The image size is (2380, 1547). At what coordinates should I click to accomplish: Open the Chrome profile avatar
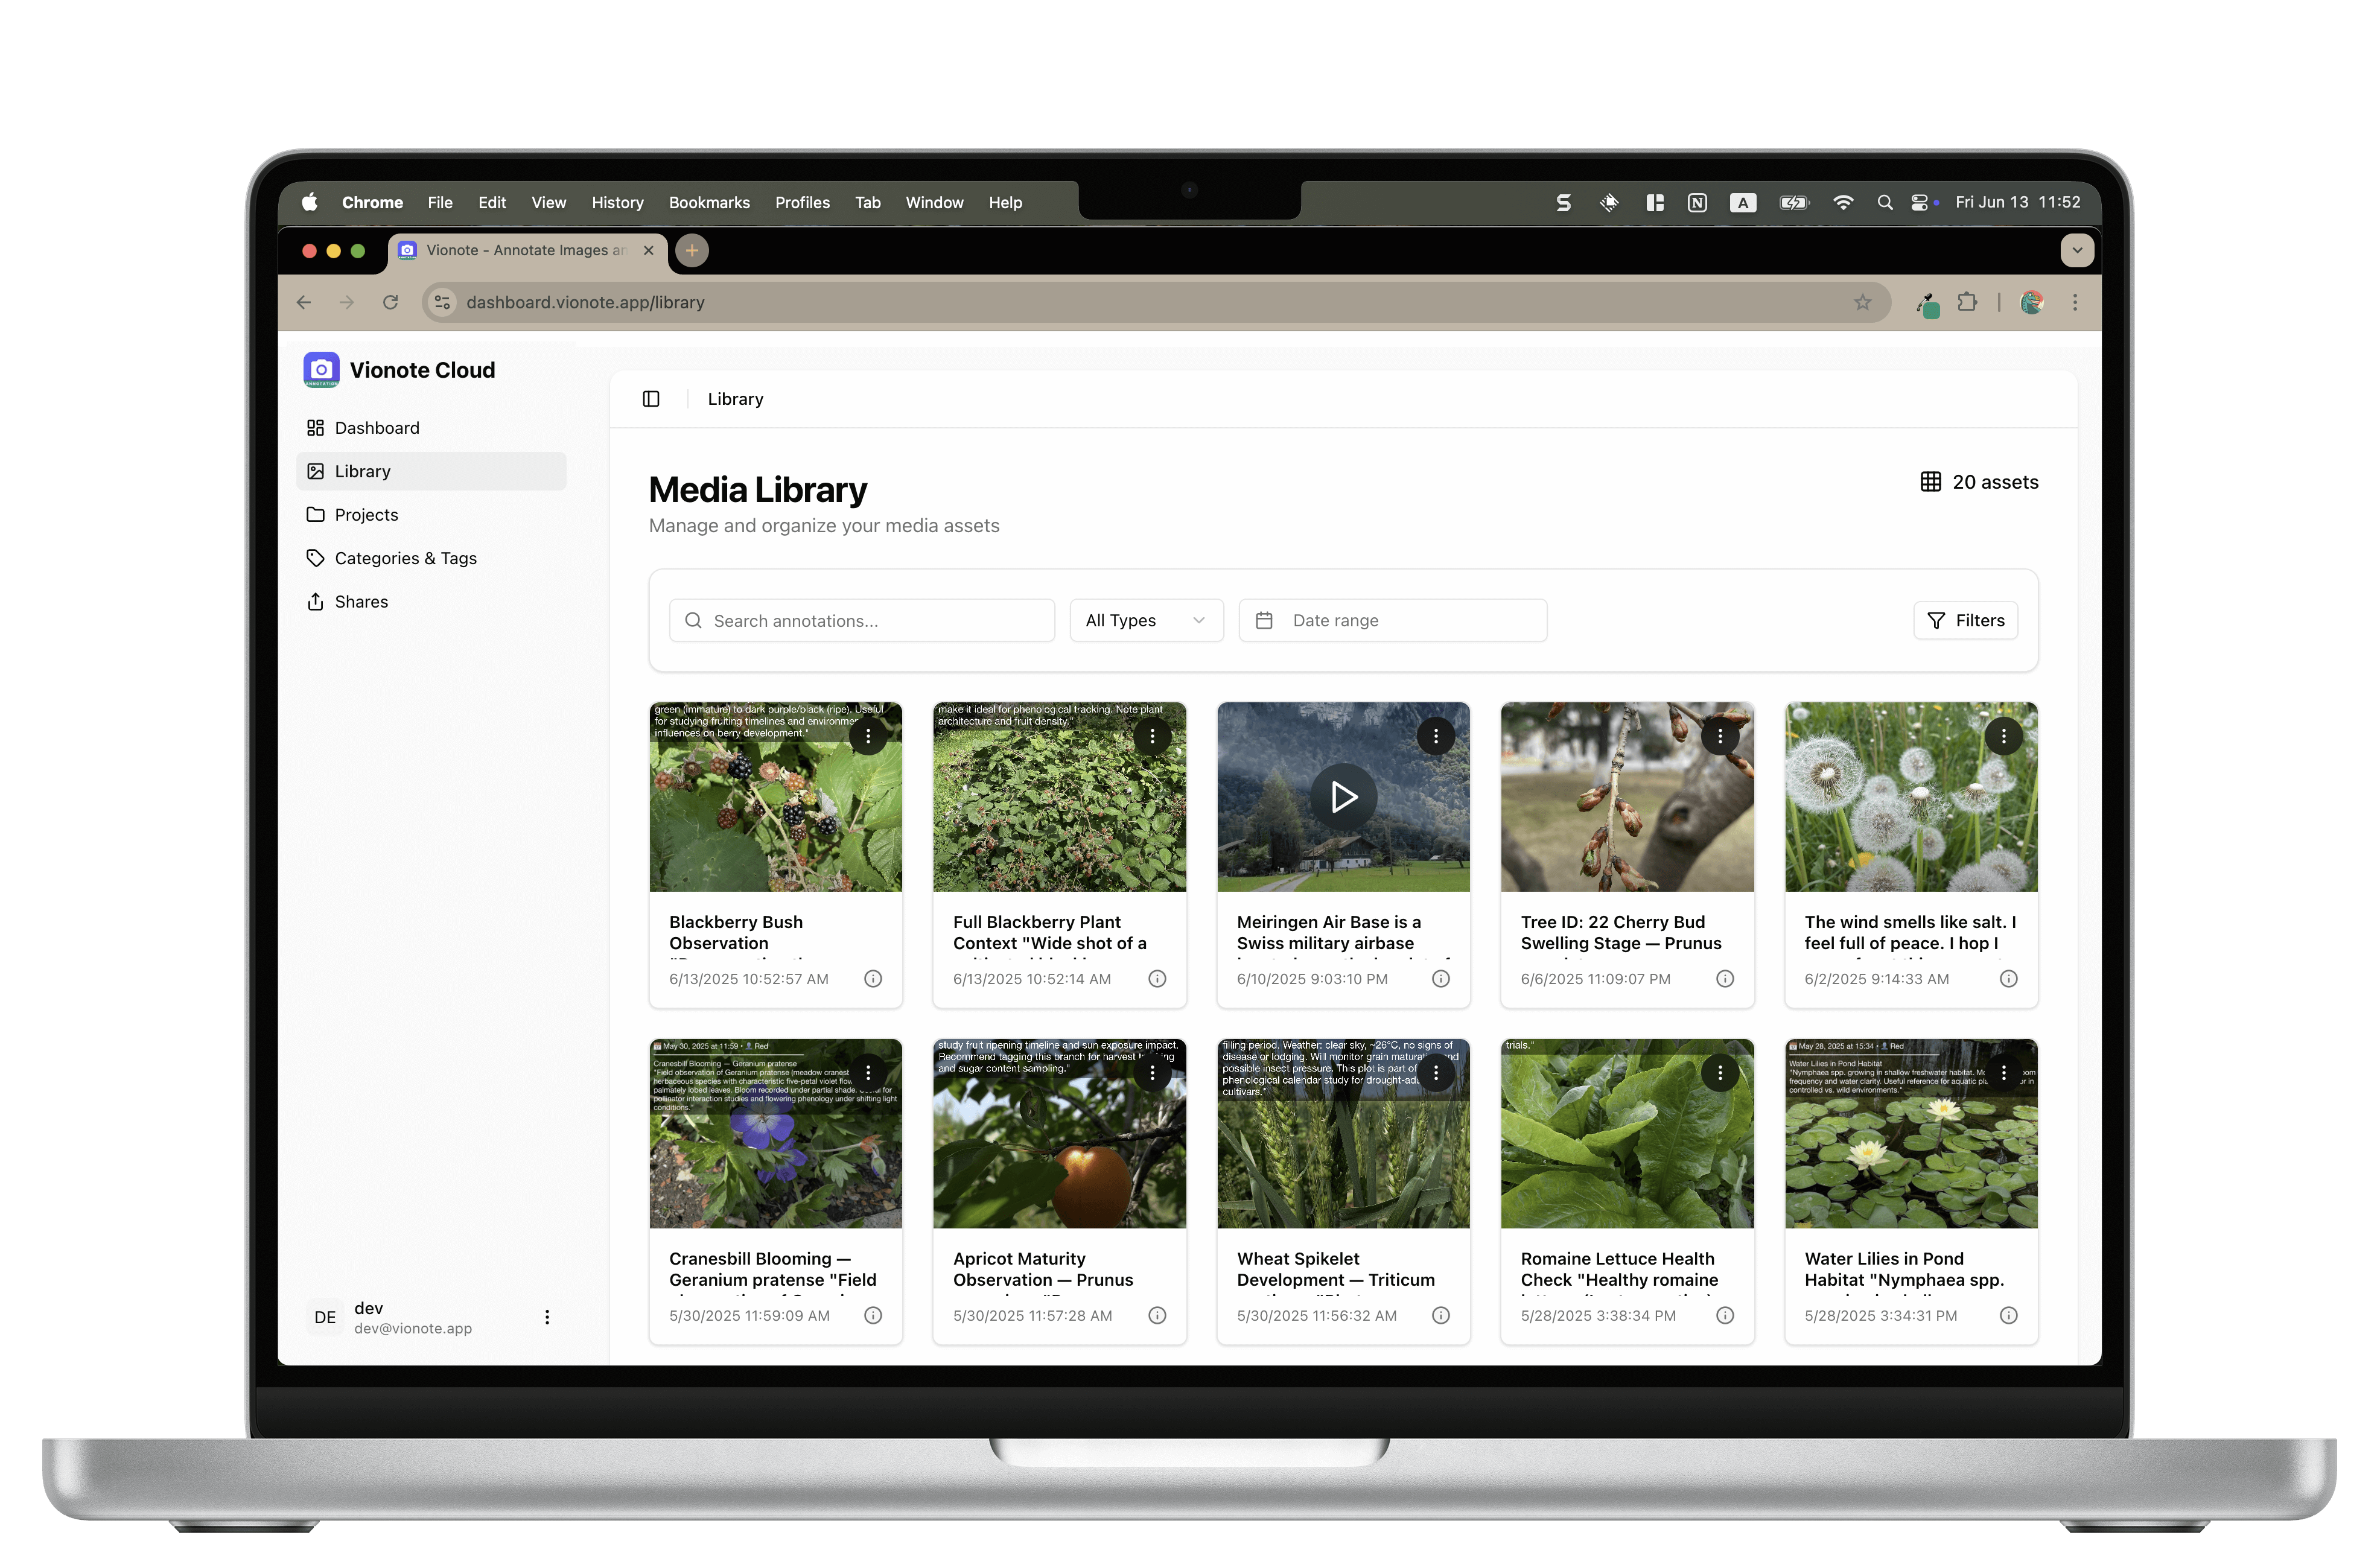click(2031, 303)
